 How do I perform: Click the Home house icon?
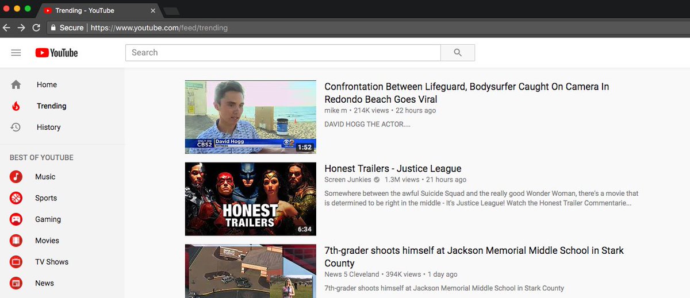point(16,84)
